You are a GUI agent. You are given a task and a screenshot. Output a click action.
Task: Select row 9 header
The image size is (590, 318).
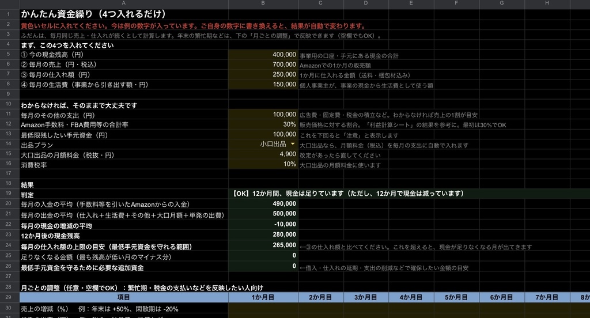pyautogui.click(x=9, y=94)
